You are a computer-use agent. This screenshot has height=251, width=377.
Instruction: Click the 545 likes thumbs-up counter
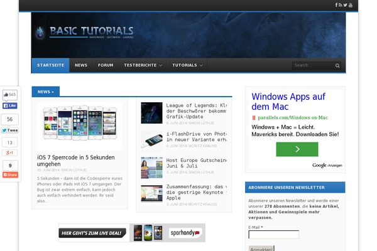pyautogui.click(x=10, y=95)
